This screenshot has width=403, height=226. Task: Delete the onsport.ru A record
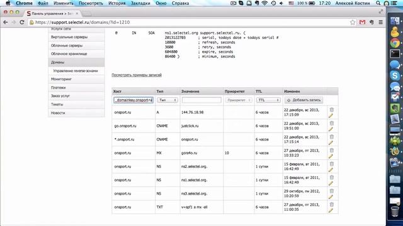click(332, 110)
